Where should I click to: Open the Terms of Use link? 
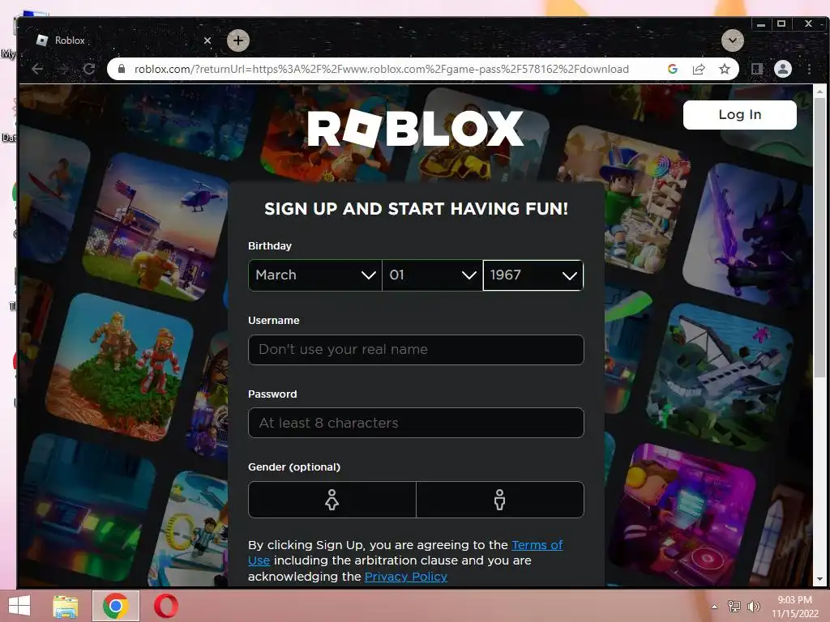click(537, 545)
